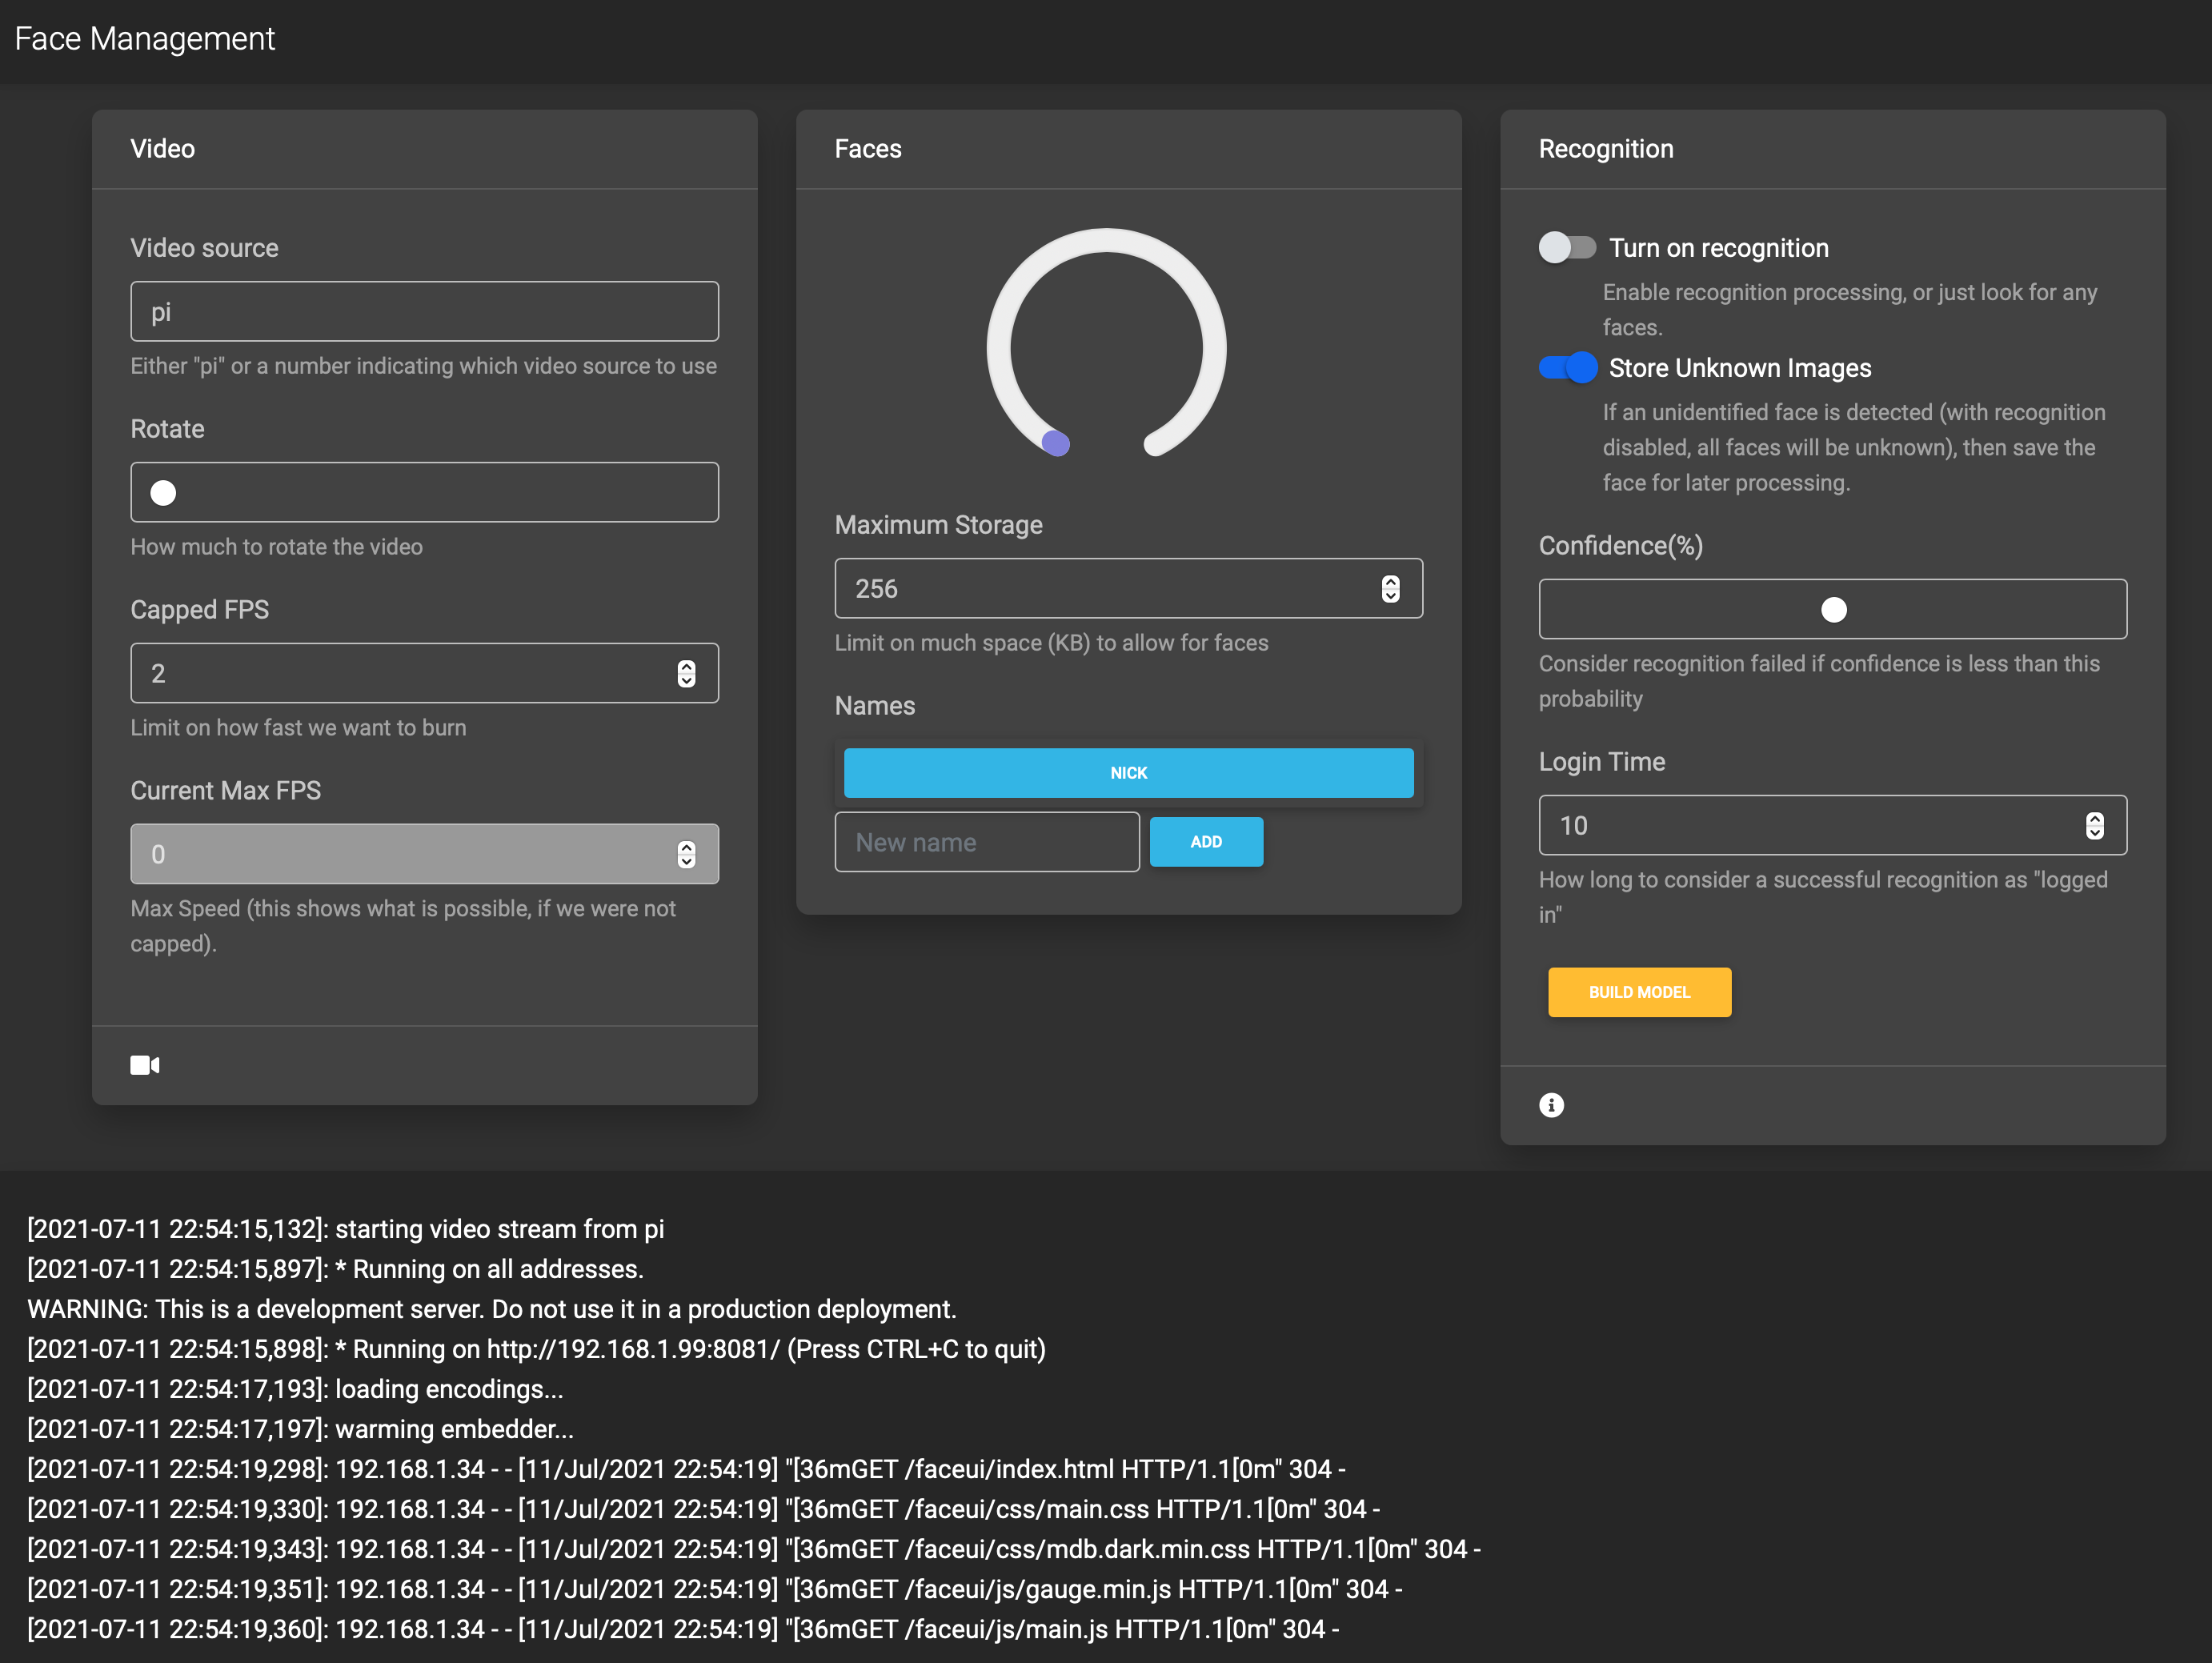
Task: Disable the Store Unknown Images switch
Action: point(1567,368)
